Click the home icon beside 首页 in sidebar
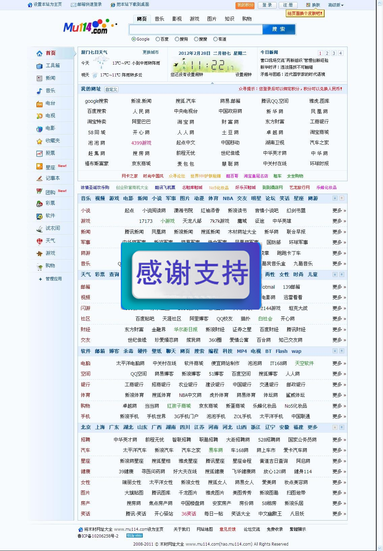This screenshot has height=551, width=383. click(39, 53)
